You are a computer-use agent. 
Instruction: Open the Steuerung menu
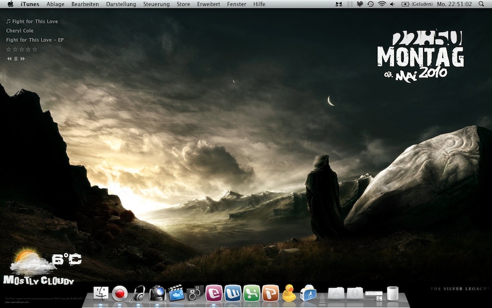156,4
